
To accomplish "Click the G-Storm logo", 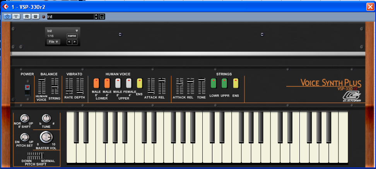I will coord(352,96).
